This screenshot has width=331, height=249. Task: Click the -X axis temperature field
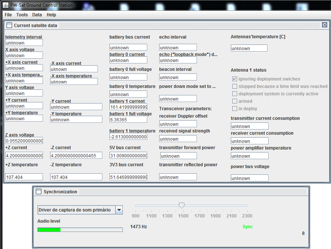tap(74, 82)
